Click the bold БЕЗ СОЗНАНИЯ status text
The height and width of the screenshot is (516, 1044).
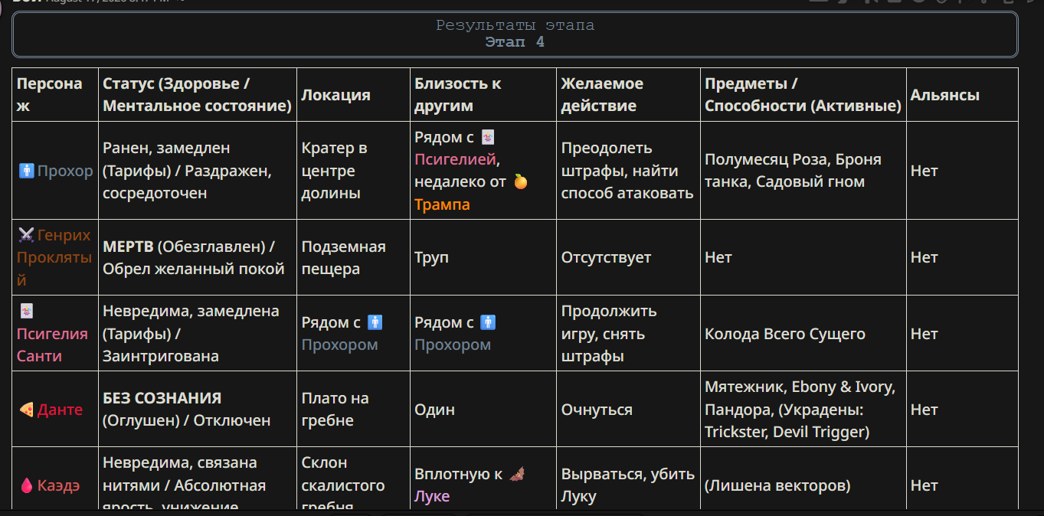[x=162, y=398]
